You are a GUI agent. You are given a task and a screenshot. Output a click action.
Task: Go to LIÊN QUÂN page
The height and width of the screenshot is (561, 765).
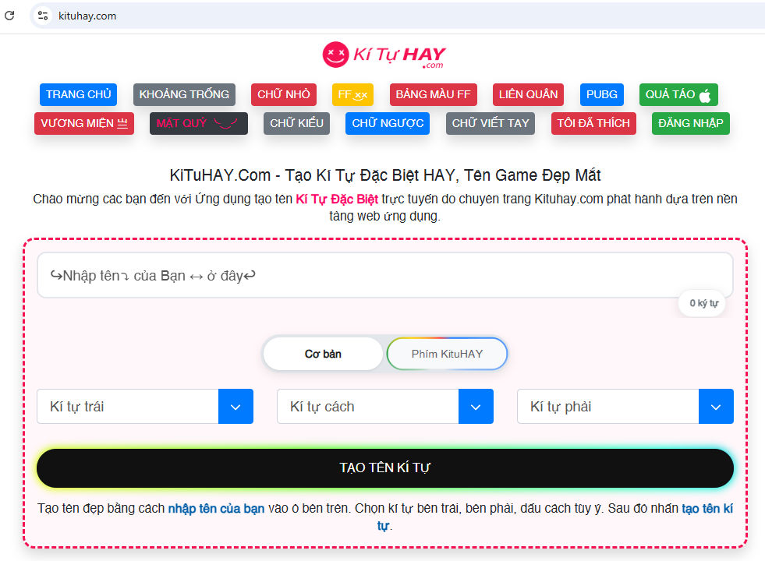click(529, 94)
